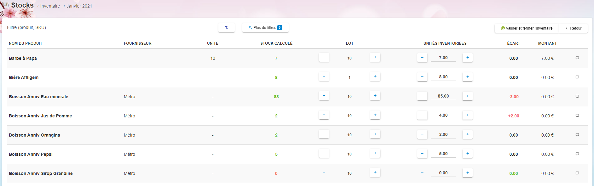Click the Retour button
The height and width of the screenshot is (186, 594).
pos(573,28)
